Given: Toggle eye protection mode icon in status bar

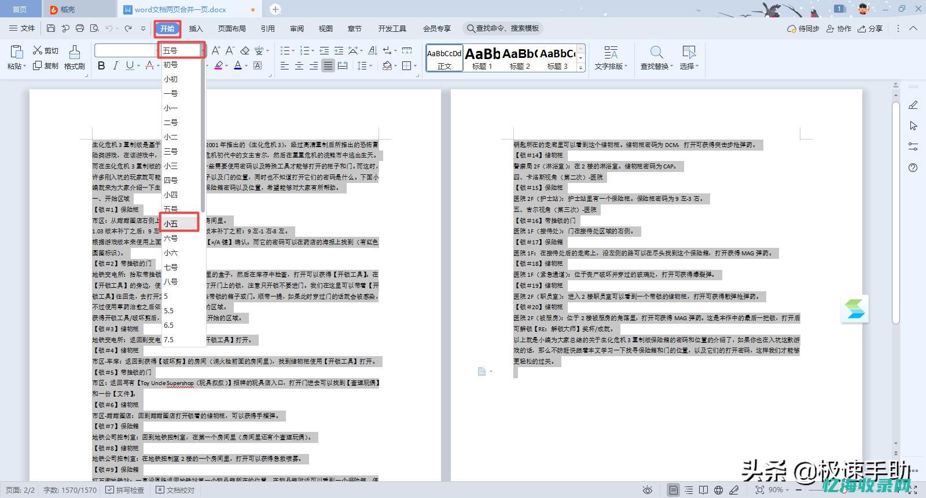Looking at the screenshot, I should pyautogui.click(x=648, y=490).
